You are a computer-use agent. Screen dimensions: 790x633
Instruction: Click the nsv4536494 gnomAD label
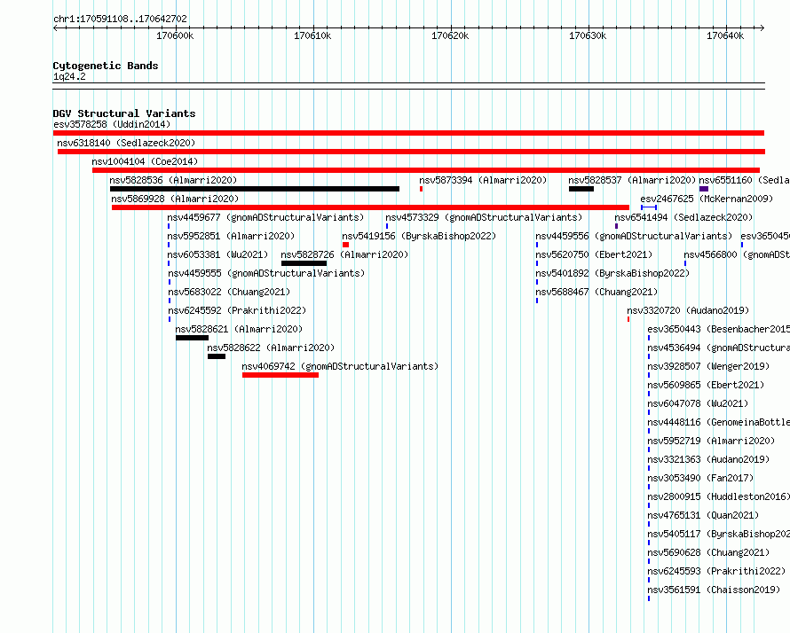click(718, 348)
